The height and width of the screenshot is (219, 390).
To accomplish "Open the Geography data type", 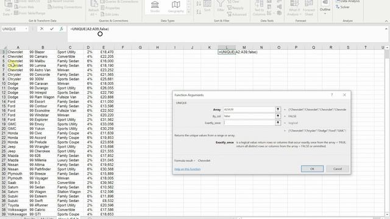I will tap(175, 7).
